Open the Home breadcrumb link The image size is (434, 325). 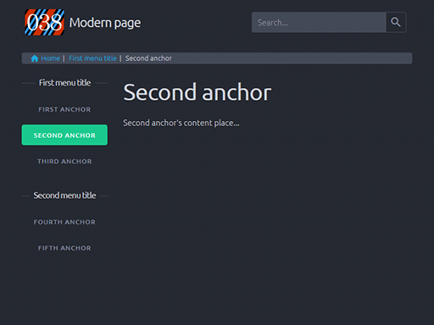click(51, 58)
